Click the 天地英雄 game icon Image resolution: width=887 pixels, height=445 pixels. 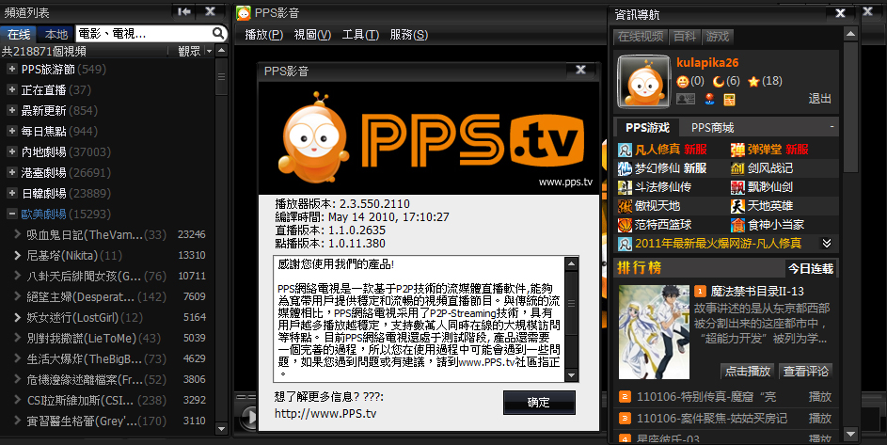(737, 206)
